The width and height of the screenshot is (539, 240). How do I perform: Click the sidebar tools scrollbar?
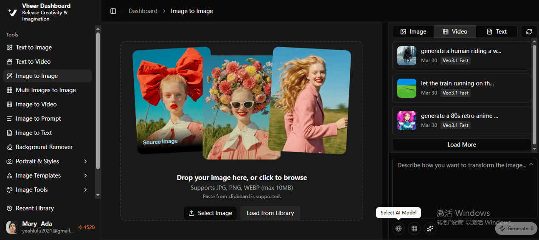tap(98, 101)
